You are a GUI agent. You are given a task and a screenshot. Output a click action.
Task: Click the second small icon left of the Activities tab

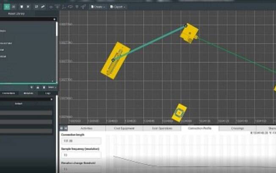(66, 128)
